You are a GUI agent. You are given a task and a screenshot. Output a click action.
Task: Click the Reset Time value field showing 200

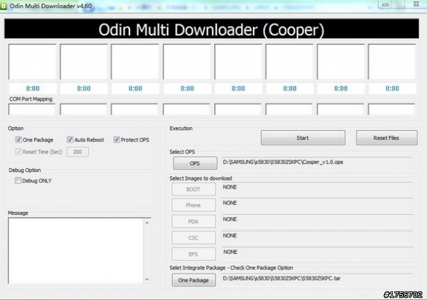coord(77,152)
